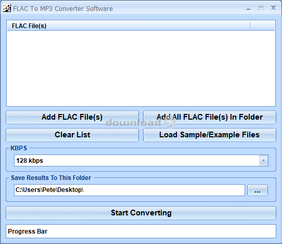The image size is (282, 244).
Task: Clear the file list with Clear List
Action: [x=72, y=135]
